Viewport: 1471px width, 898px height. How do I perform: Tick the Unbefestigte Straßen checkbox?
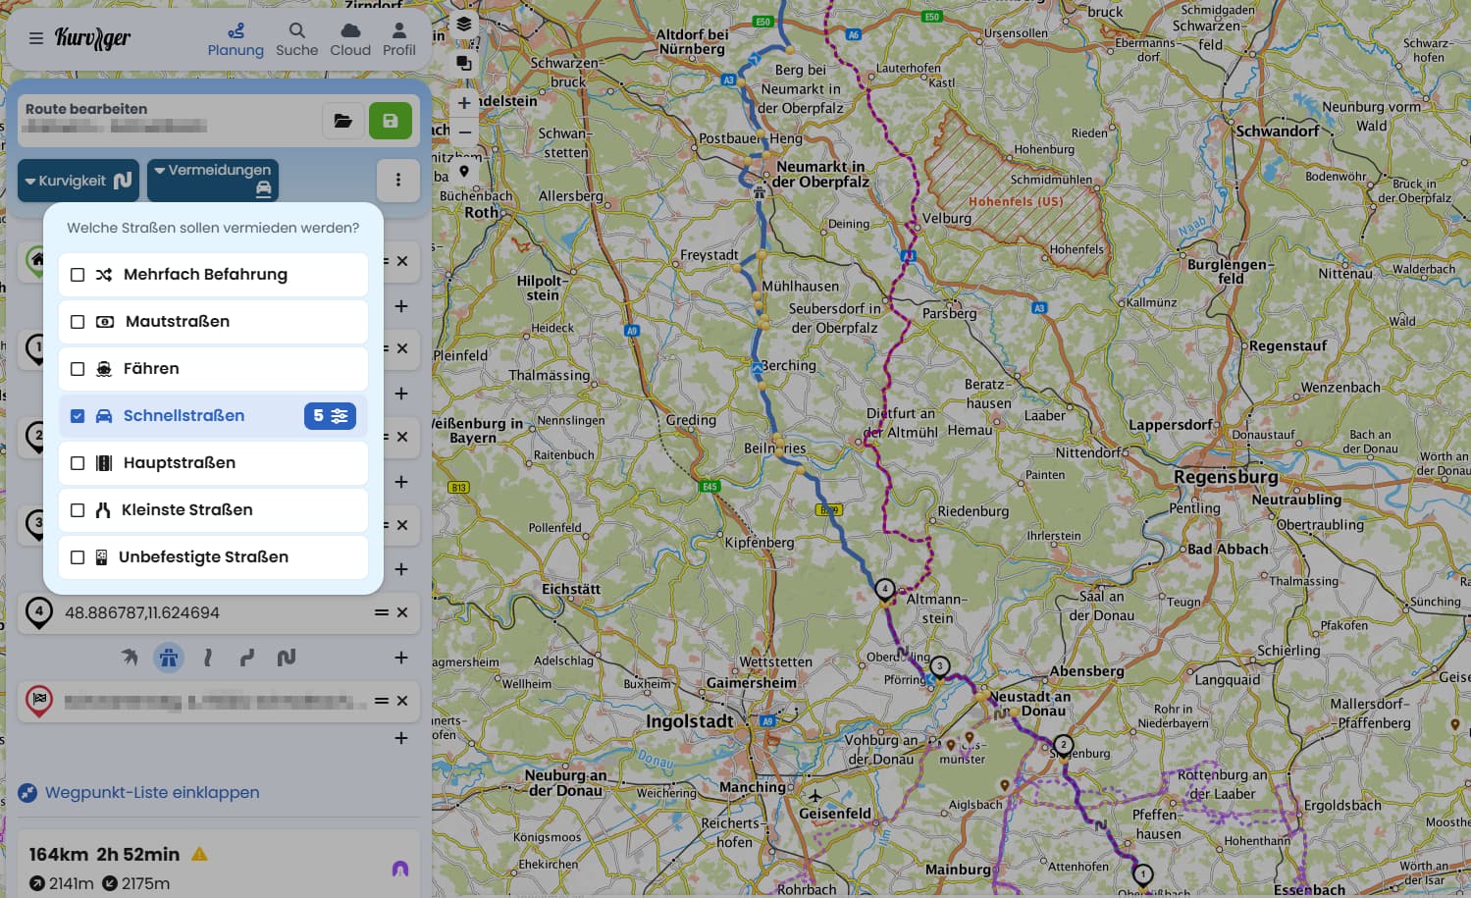click(x=78, y=557)
